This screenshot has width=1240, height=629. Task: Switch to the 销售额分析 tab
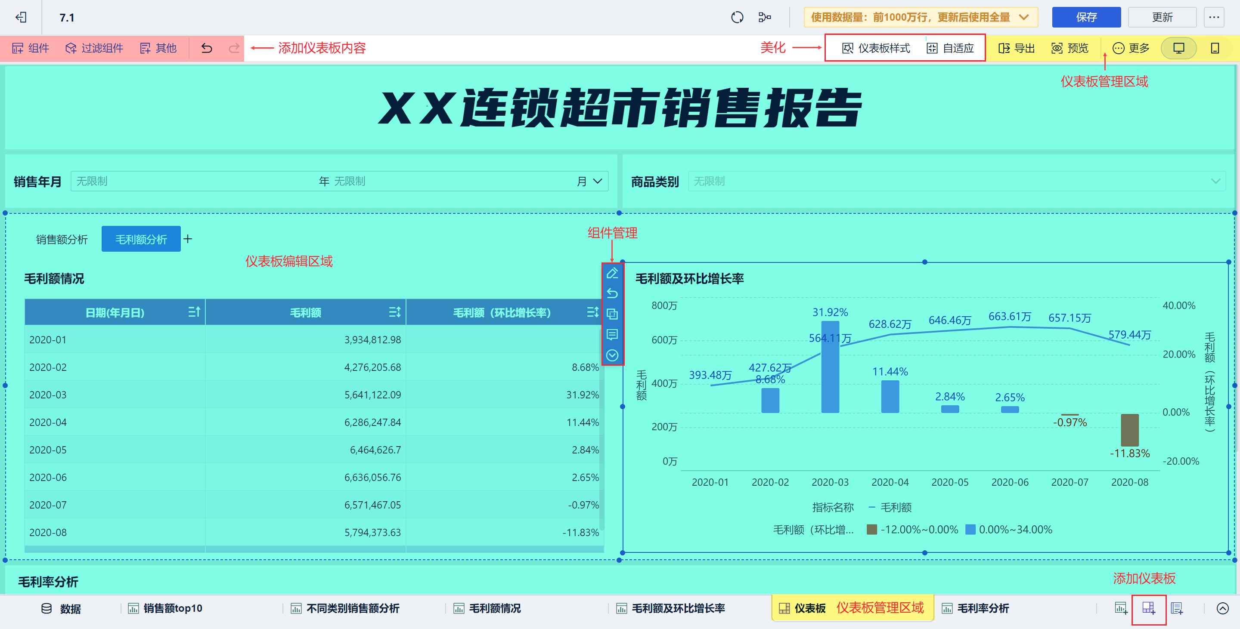click(x=62, y=240)
